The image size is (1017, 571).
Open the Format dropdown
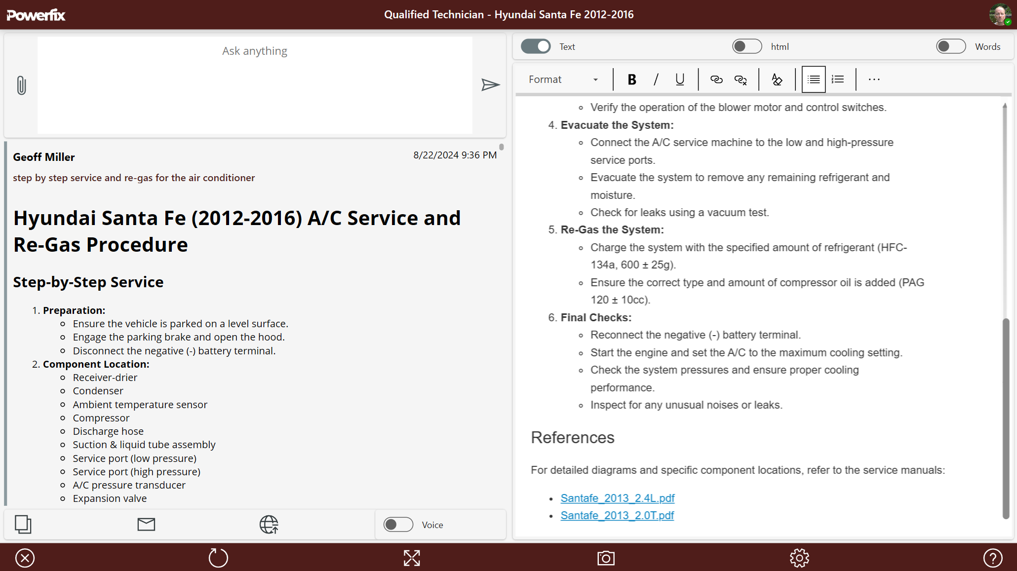point(563,79)
